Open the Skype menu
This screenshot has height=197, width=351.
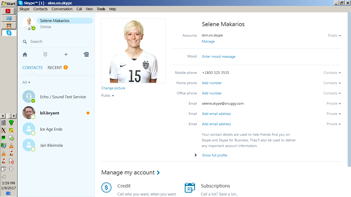(x=24, y=9)
